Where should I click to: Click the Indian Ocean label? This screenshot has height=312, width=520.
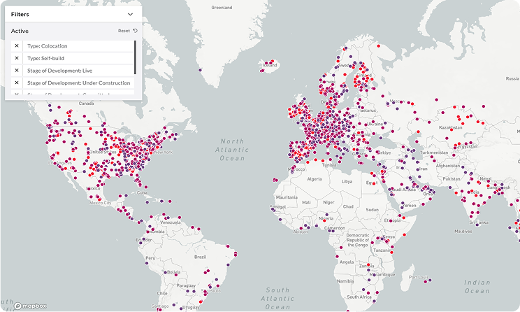click(477, 286)
